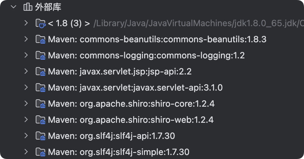Expand the slf4j-simple:1.7.30 library arrow
The width and height of the screenshot is (304, 159).
(x=26, y=151)
